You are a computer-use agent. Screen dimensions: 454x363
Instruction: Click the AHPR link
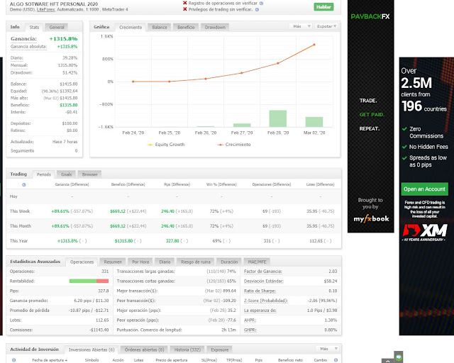[x=250, y=320]
